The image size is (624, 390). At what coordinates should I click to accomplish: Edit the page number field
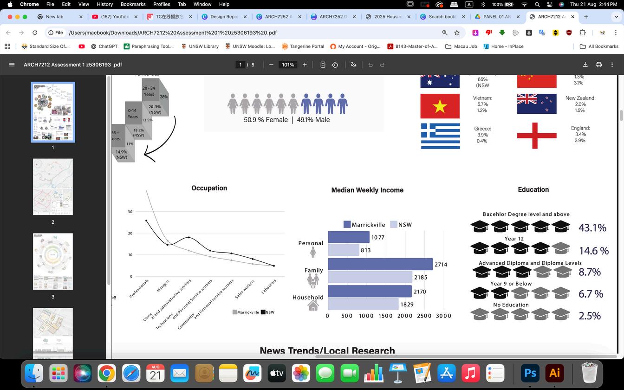240,65
